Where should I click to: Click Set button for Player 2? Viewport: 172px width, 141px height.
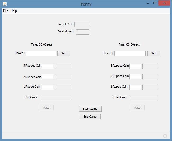[153, 53]
